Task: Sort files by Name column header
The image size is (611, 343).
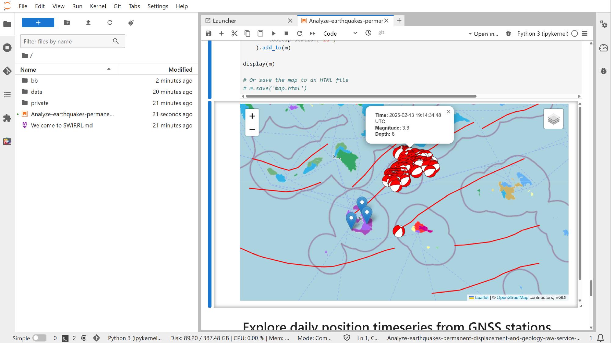Action: coord(28,69)
